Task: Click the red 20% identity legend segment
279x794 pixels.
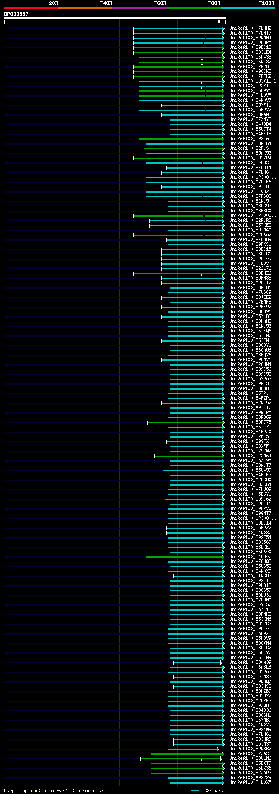Action: 31,8
